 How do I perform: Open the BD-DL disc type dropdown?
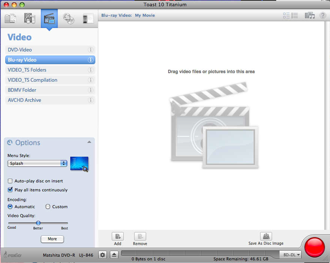pos(290,255)
